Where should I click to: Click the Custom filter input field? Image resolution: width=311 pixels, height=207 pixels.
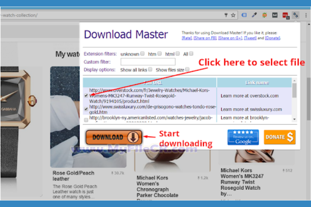pyautogui.click(x=148, y=62)
